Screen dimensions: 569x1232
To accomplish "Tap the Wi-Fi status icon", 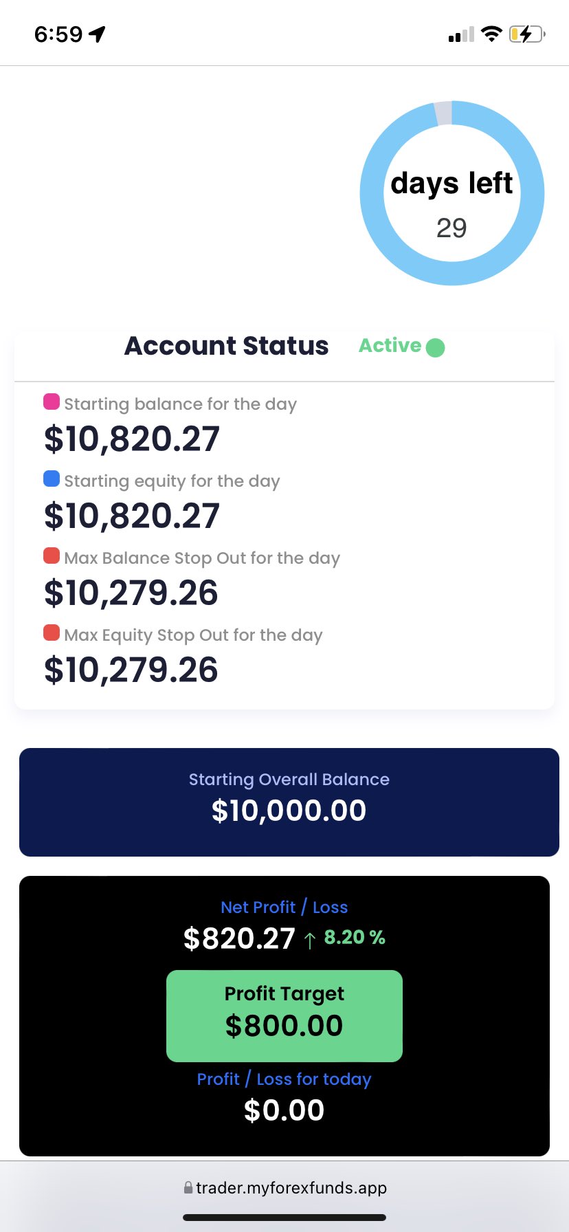I will (491, 34).
